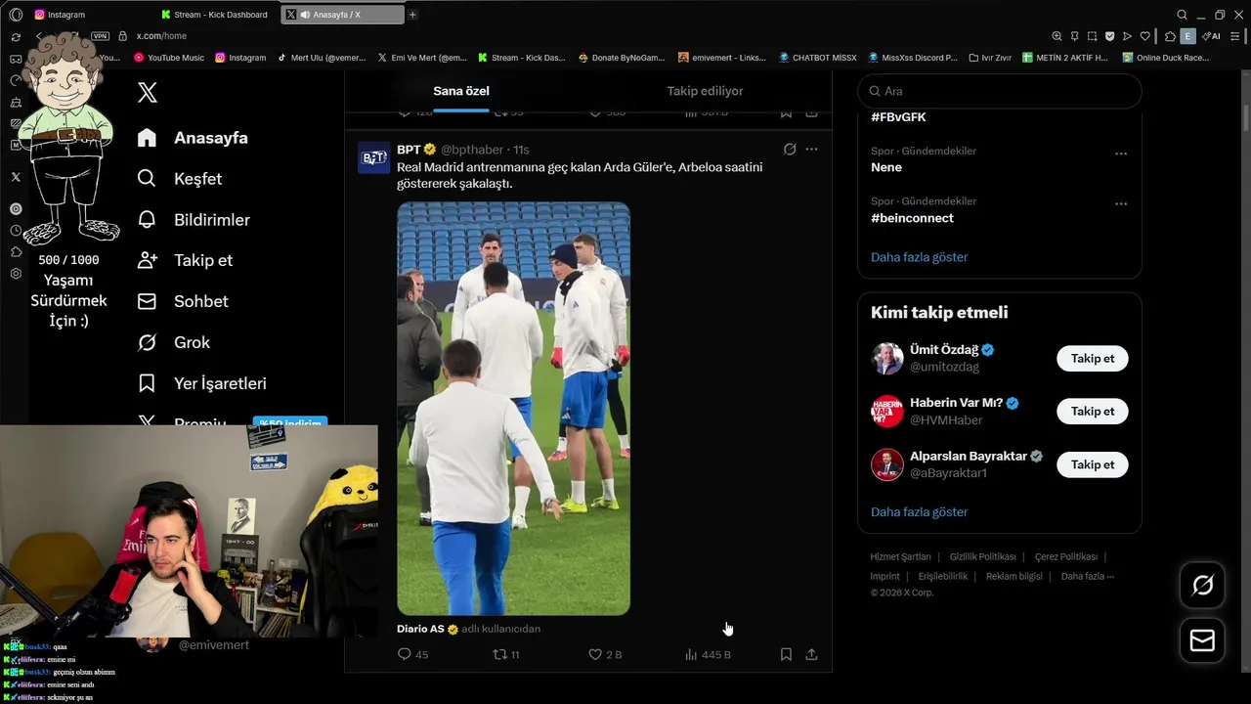The width and height of the screenshot is (1251, 704).
Task: Follow Ümit Özdağ with Takip et
Action: pos(1092,358)
